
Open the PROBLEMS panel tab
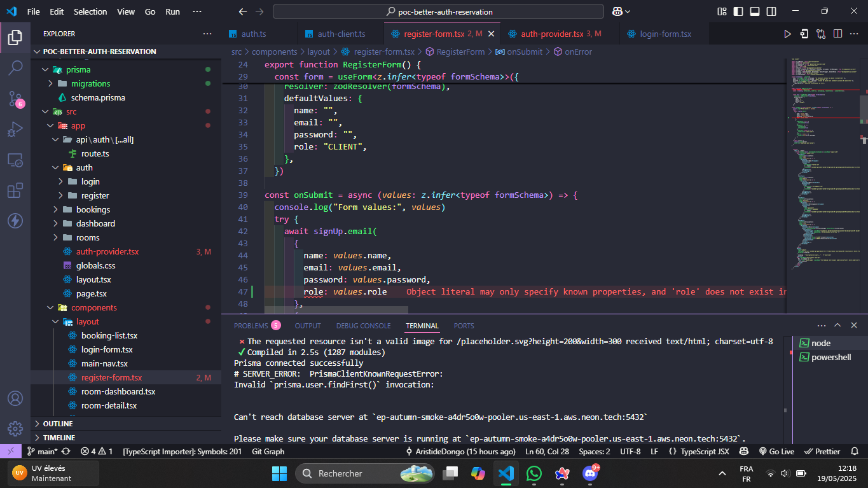pyautogui.click(x=251, y=326)
